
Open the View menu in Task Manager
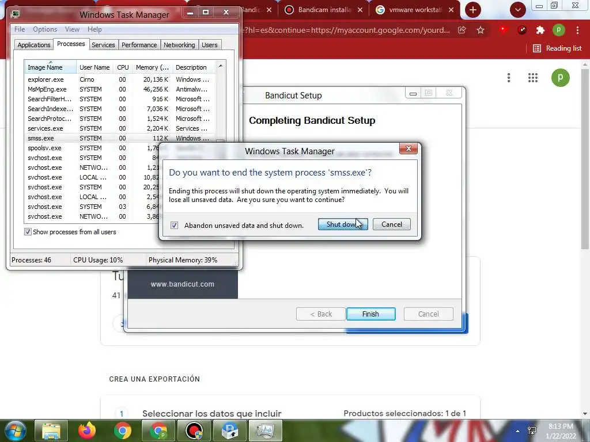[72, 29]
